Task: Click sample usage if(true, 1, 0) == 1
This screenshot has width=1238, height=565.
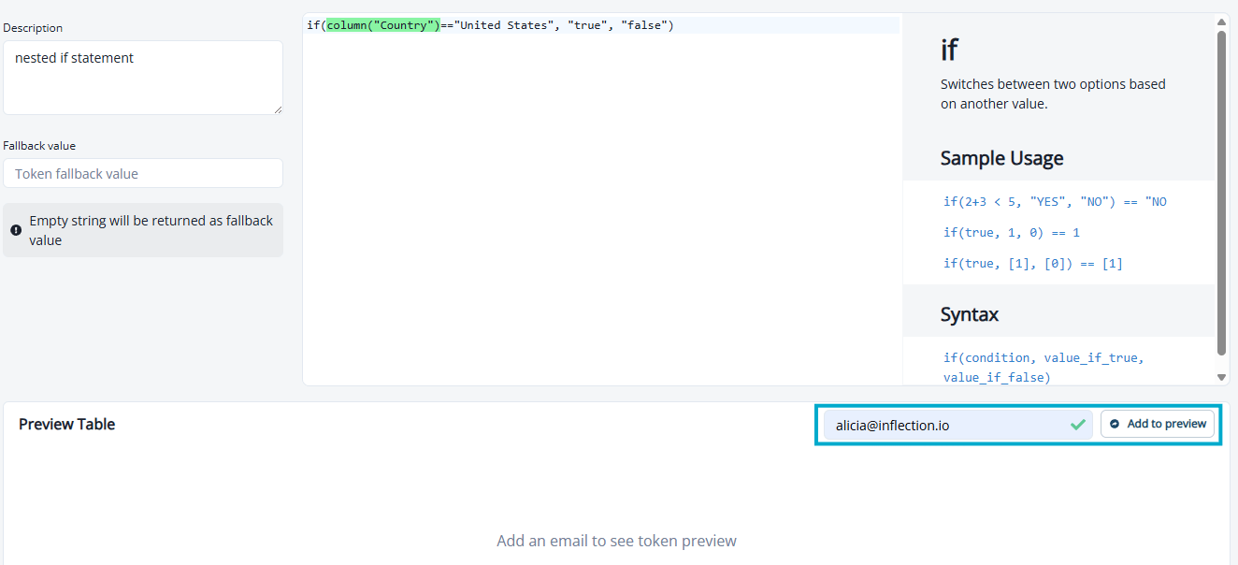Action: (x=1012, y=232)
